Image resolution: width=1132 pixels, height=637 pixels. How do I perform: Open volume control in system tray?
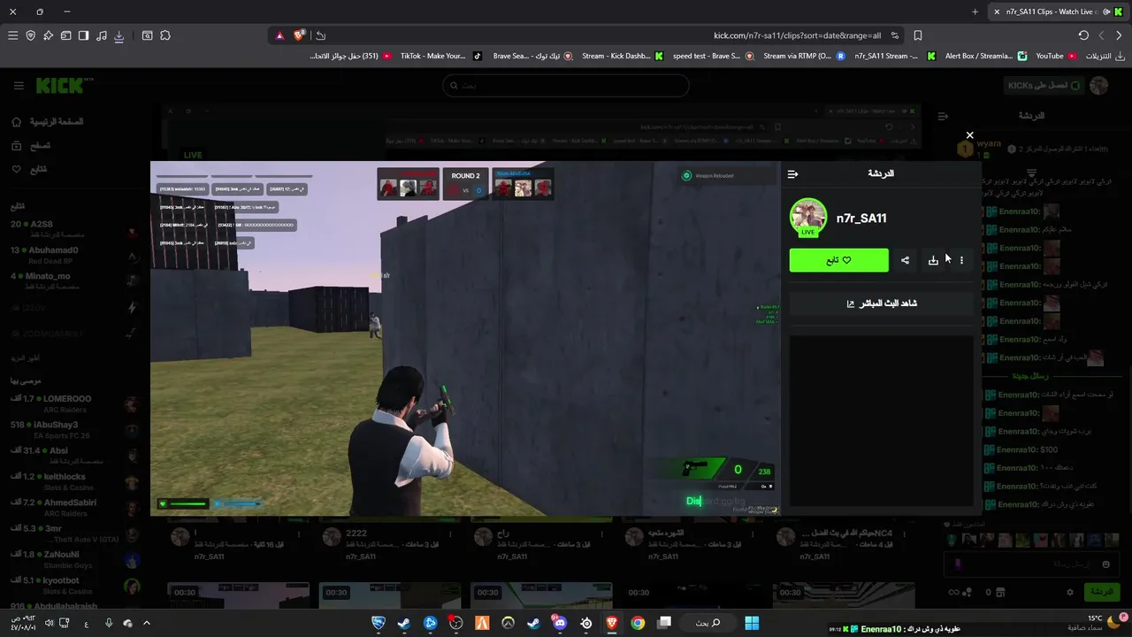click(50, 623)
